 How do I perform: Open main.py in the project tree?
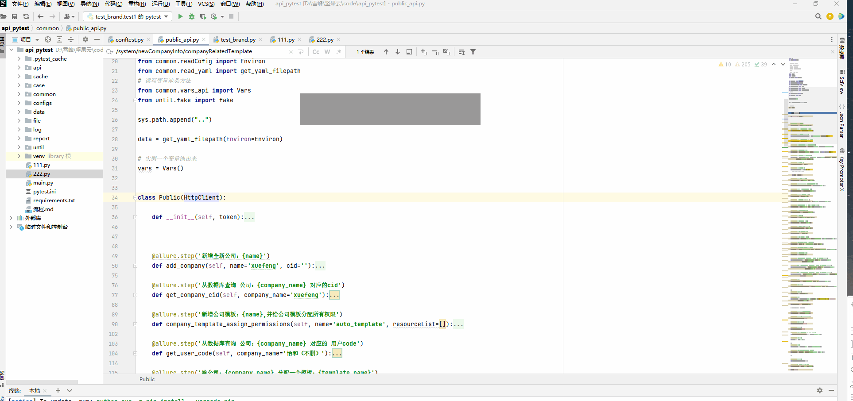[43, 183]
